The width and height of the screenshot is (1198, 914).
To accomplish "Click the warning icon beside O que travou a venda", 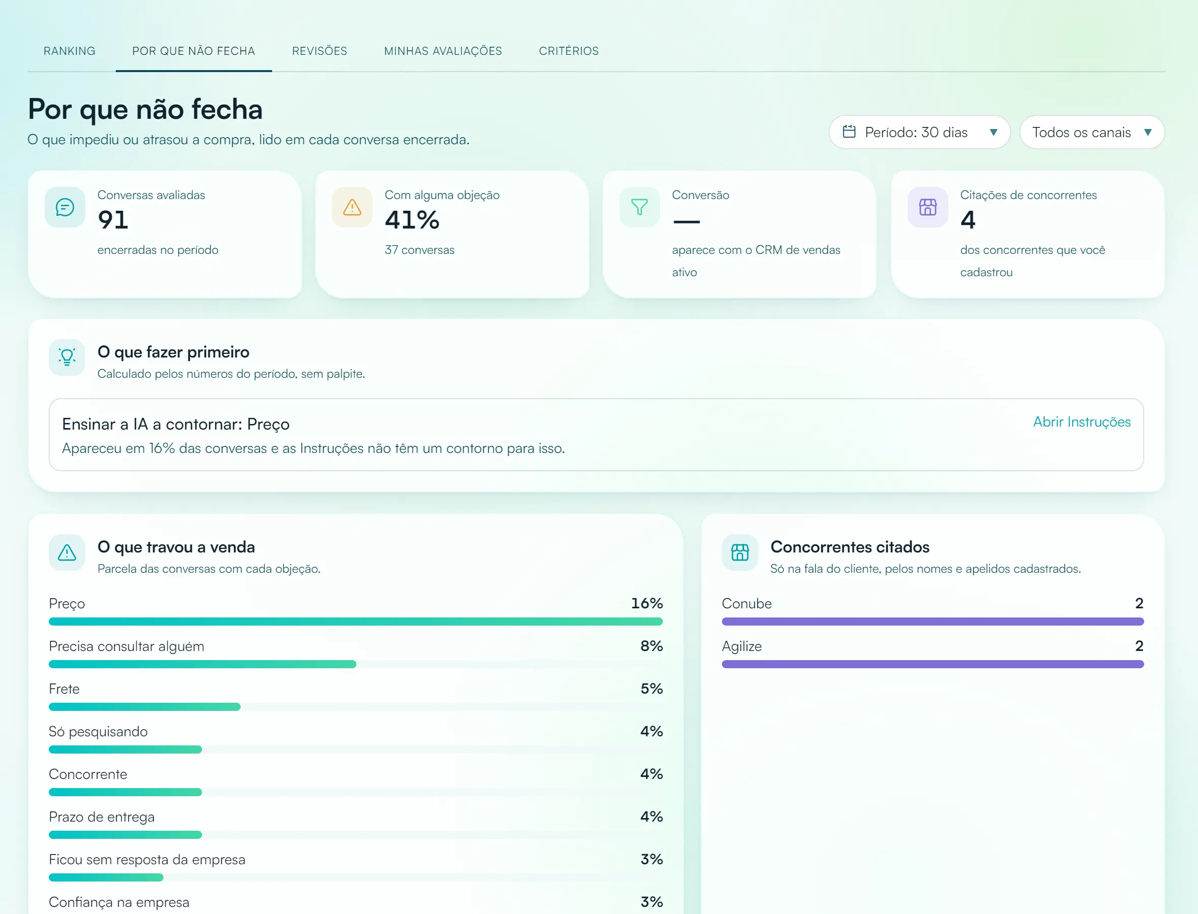I will click(67, 553).
